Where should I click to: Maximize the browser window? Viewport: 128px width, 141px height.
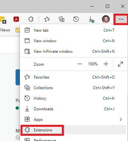107,6
